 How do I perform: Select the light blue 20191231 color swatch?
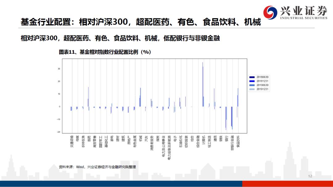tap(252, 89)
